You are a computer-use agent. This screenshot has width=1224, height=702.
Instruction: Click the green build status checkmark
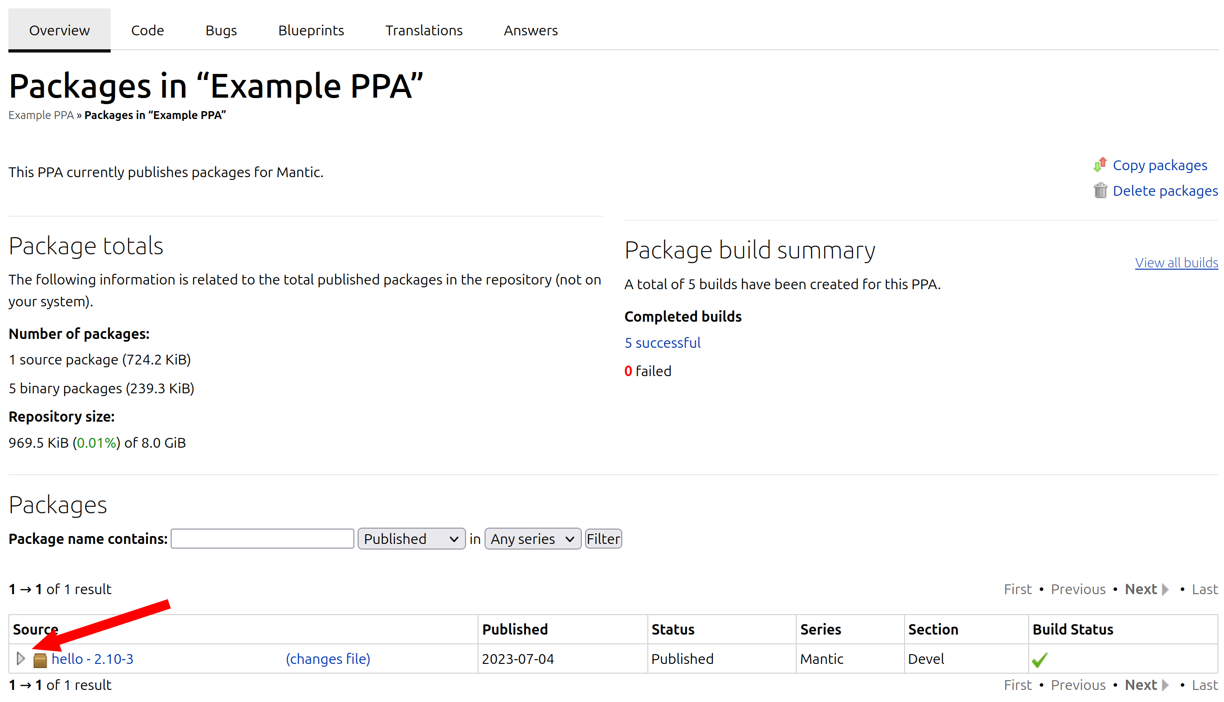click(1039, 660)
